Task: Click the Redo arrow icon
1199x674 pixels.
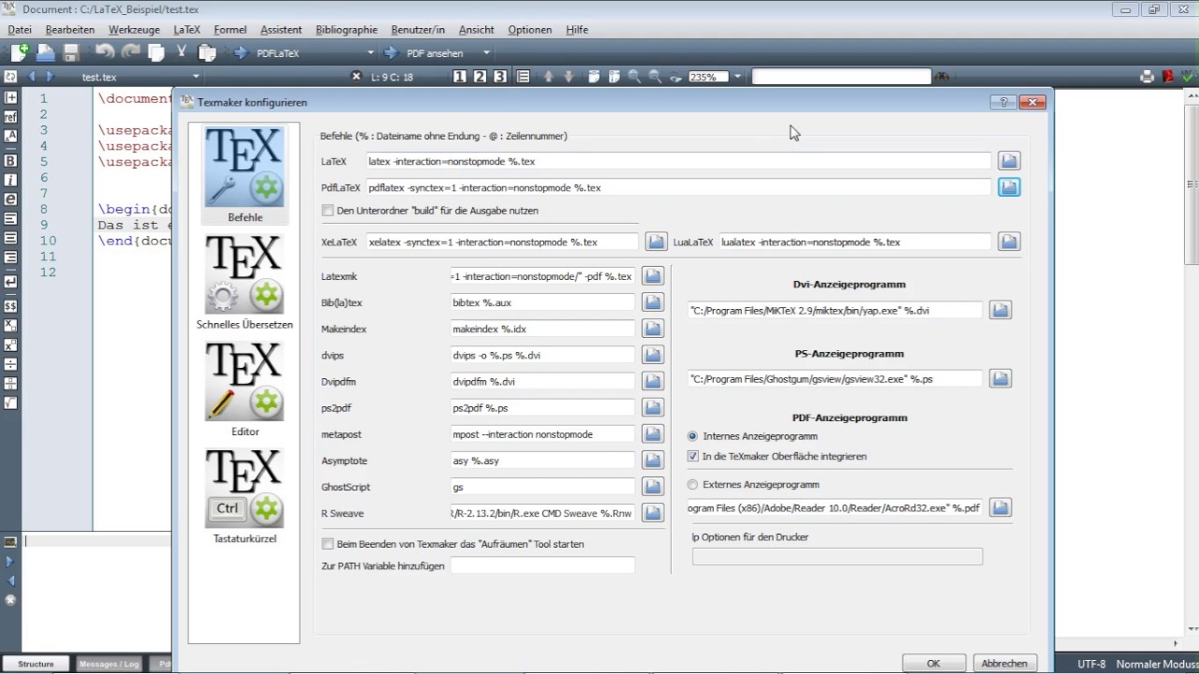Action: click(130, 53)
